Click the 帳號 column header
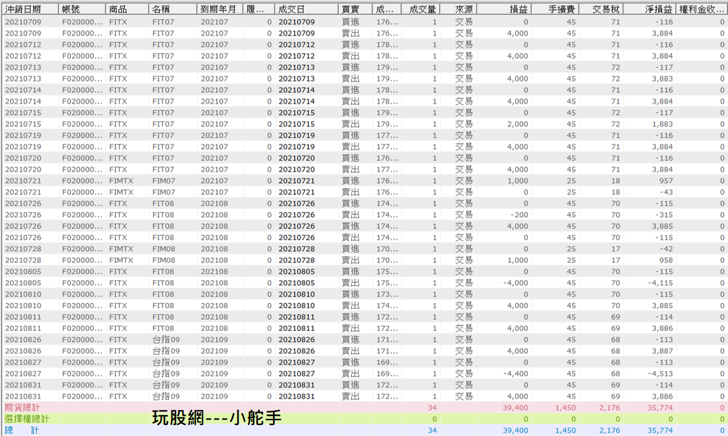728x436 pixels. click(x=82, y=9)
